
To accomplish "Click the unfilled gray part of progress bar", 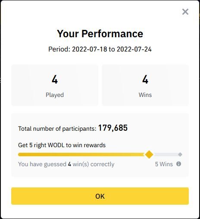I will [x=166, y=155].
